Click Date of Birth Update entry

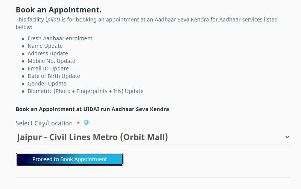click(x=54, y=76)
